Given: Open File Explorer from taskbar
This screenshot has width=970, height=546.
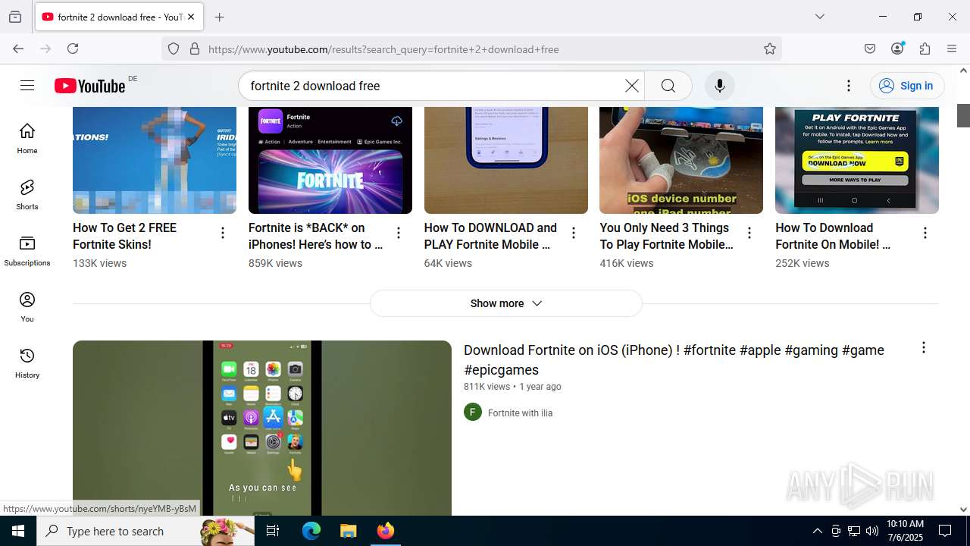Looking at the screenshot, I should point(348,531).
